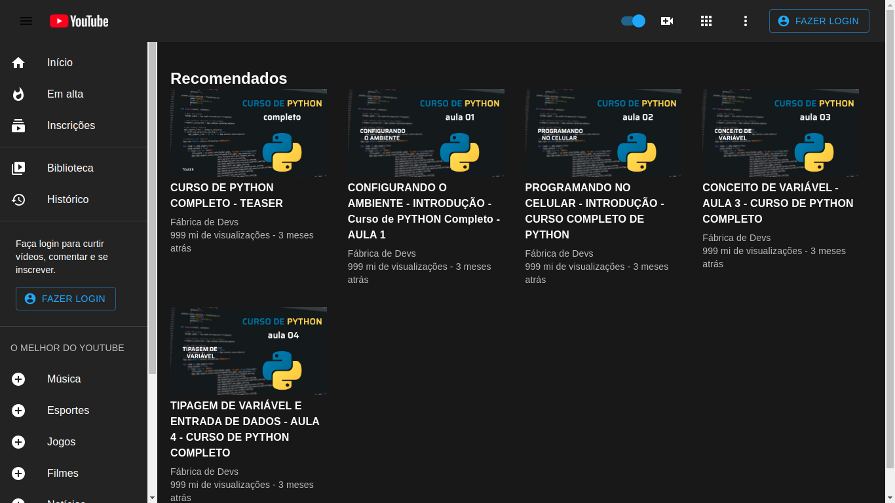
Task: Click Fábrica de Devs under AULA 4 video
Action: [x=204, y=472]
